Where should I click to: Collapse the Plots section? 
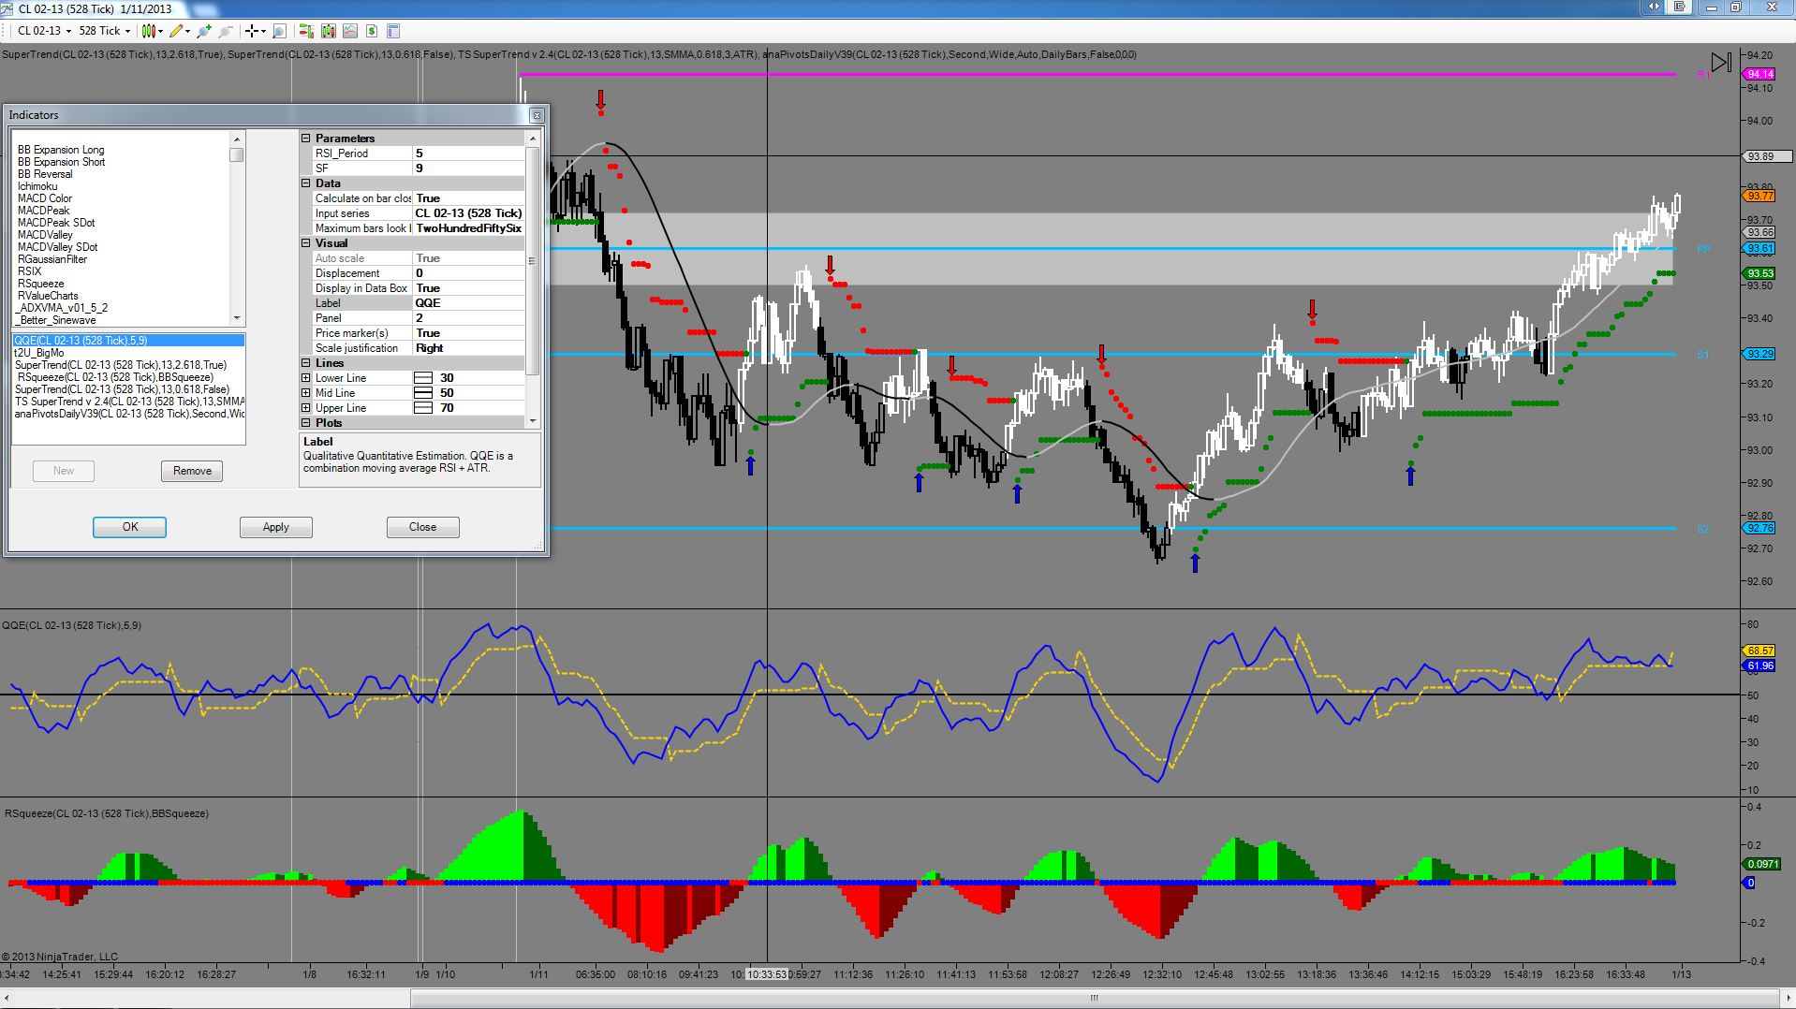[305, 423]
